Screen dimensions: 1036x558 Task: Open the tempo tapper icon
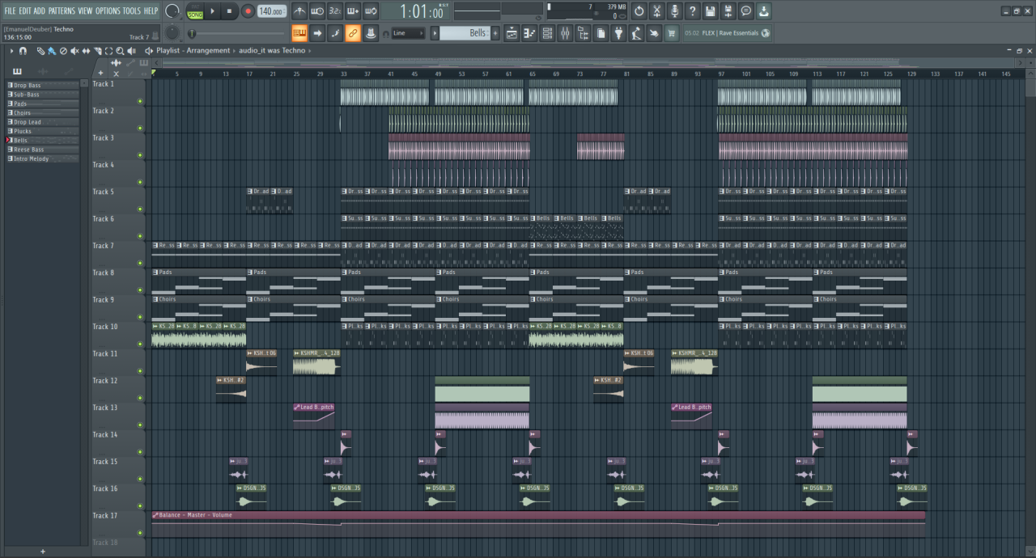[x=636, y=33]
